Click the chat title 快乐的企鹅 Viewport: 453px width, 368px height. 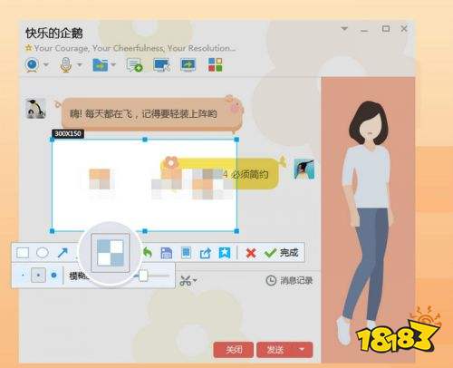[54, 34]
